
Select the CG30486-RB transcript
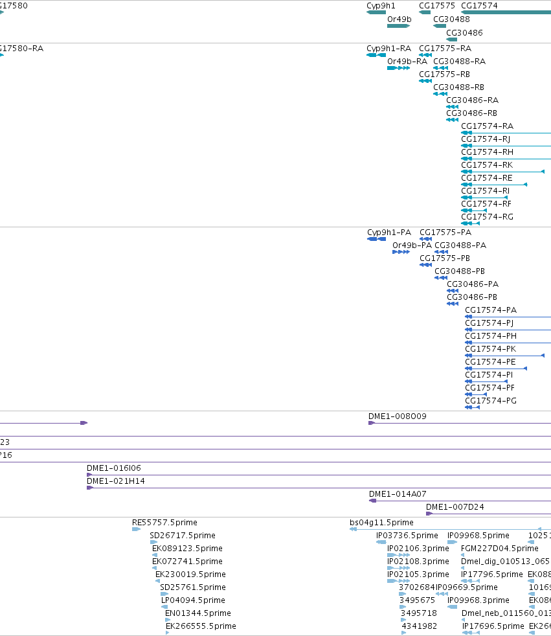[x=452, y=120]
